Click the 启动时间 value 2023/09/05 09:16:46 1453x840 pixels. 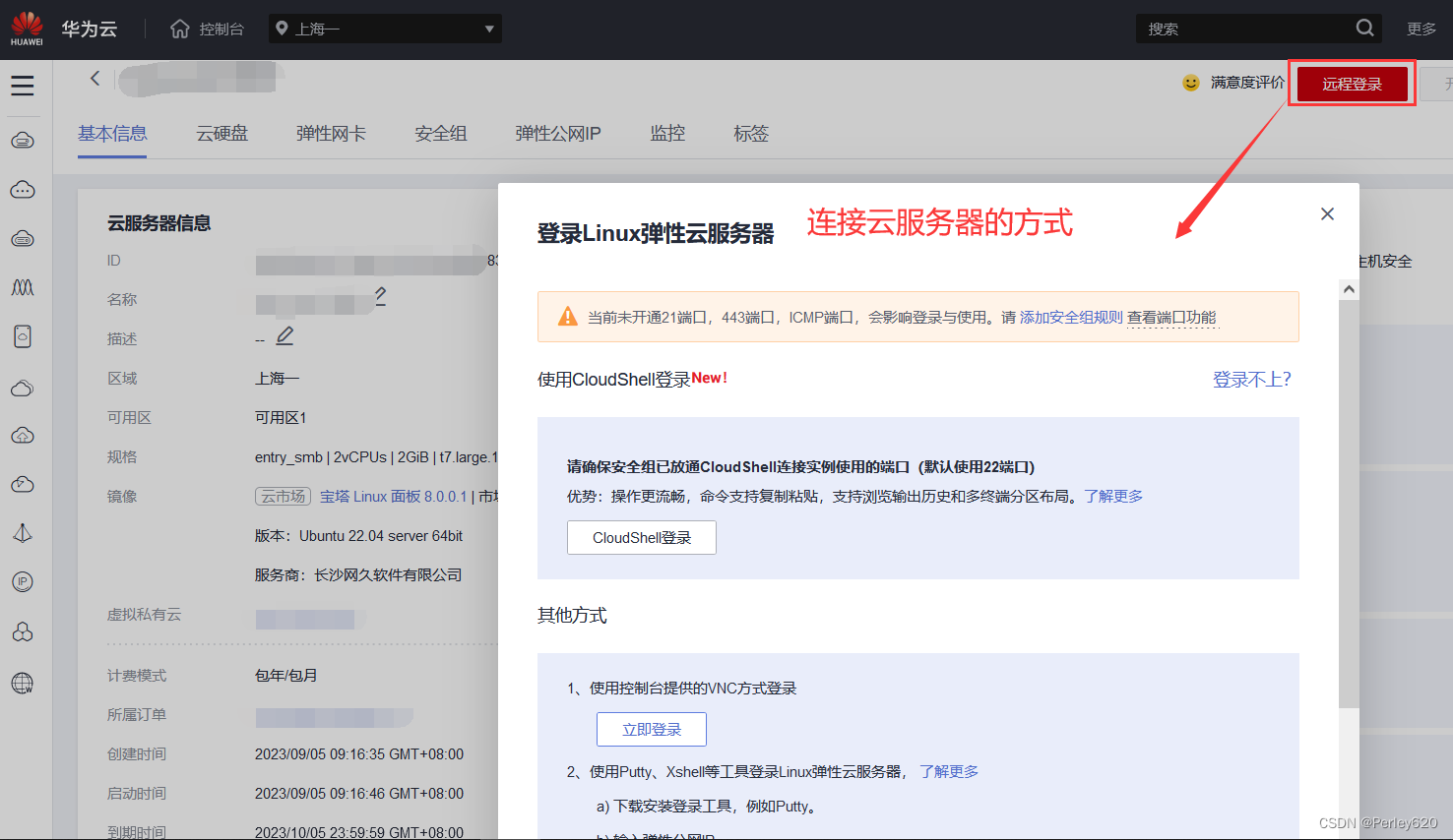(x=359, y=794)
